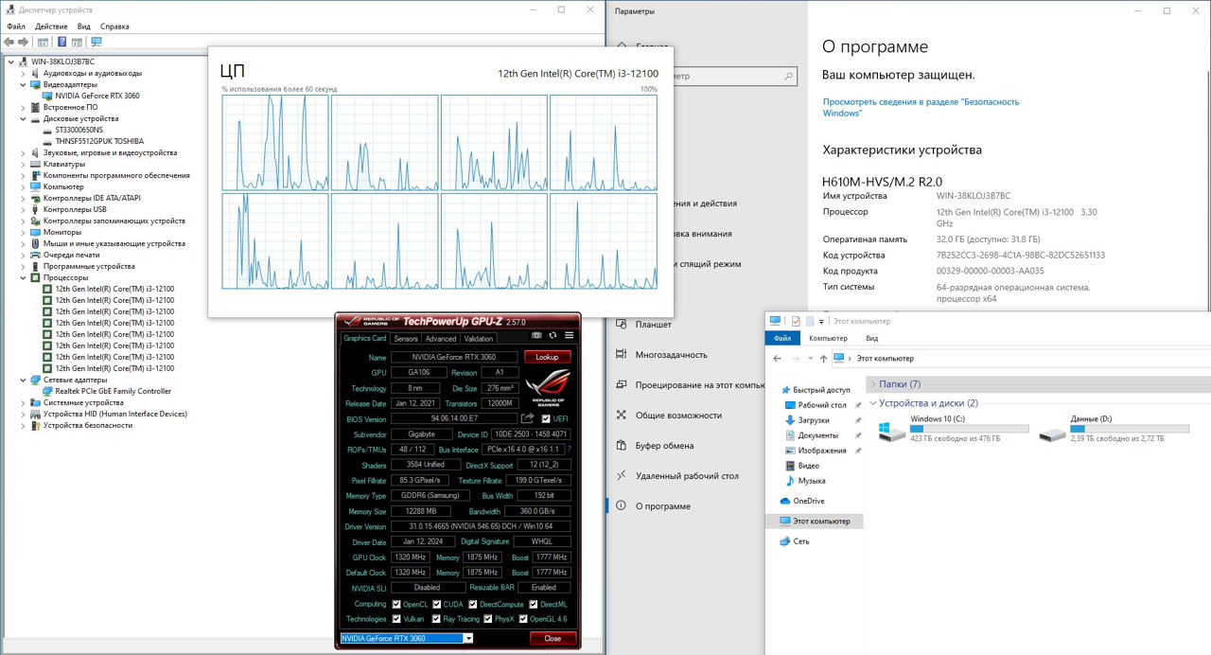The height and width of the screenshot is (655, 1211).
Task: Click the BIOS export share icon
Action: (527, 418)
